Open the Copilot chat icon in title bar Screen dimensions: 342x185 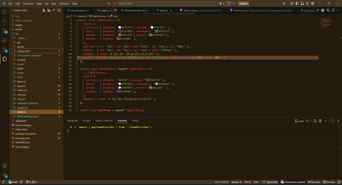(x=229, y=3)
